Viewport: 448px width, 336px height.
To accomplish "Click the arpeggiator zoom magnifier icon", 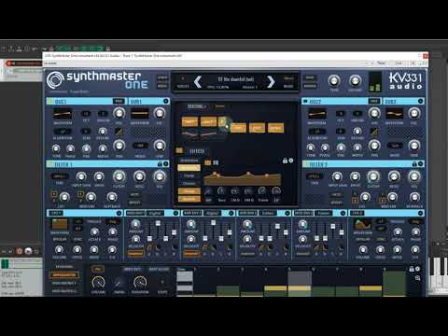I will point(417,278).
